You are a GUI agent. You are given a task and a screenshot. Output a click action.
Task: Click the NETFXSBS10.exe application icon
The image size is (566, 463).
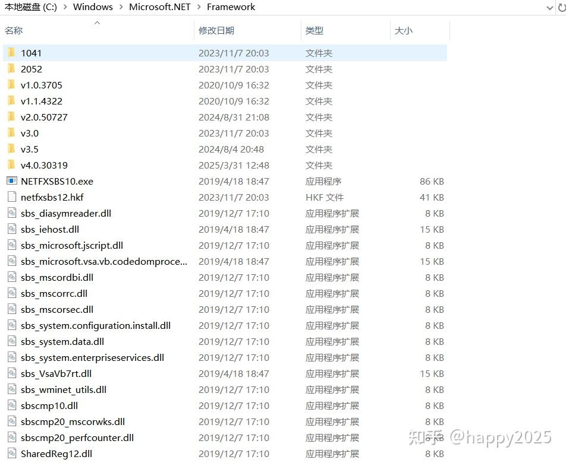(11, 181)
